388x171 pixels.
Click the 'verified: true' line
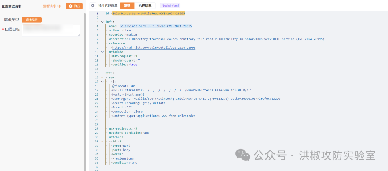pos(125,64)
